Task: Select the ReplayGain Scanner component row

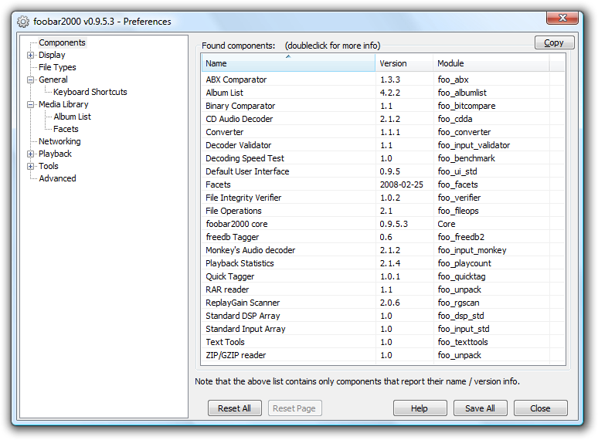Action: 243,303
